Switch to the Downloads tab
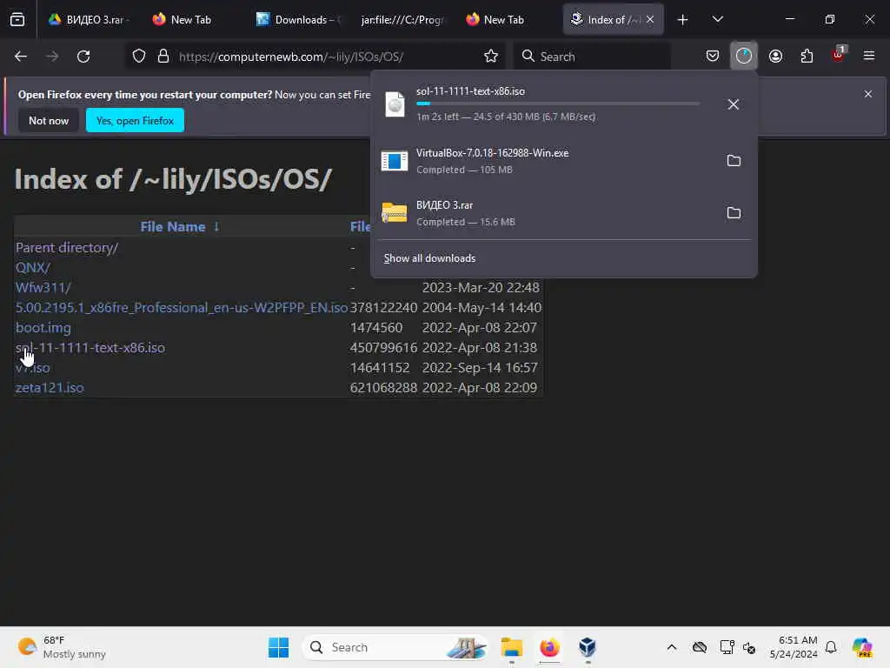890x668 pixels. pos(299,20)
